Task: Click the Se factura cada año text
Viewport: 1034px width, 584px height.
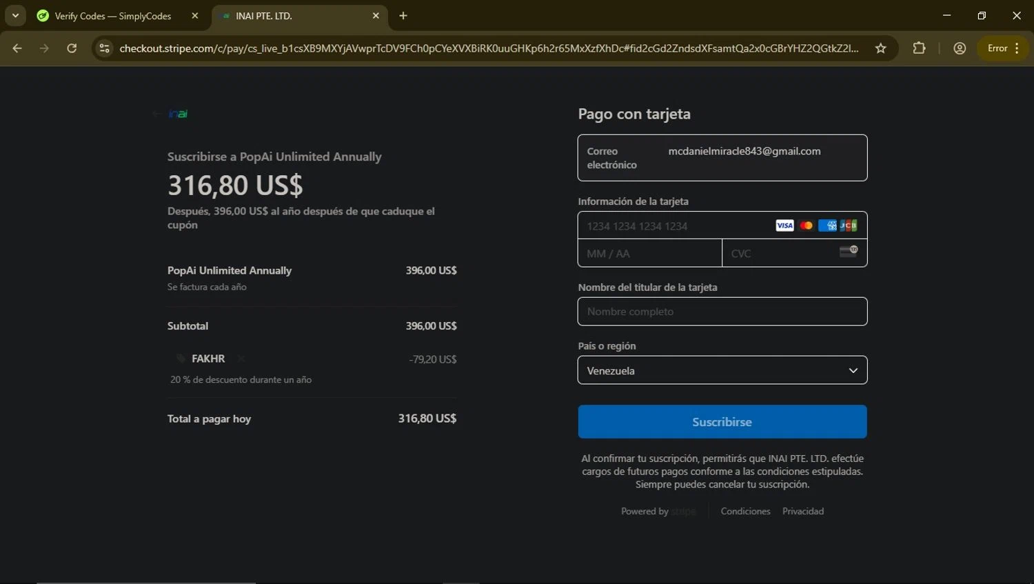Action: (x=207, y=287)
